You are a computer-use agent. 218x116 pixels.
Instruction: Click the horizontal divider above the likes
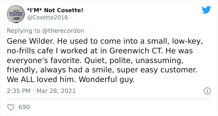(109, 99)
